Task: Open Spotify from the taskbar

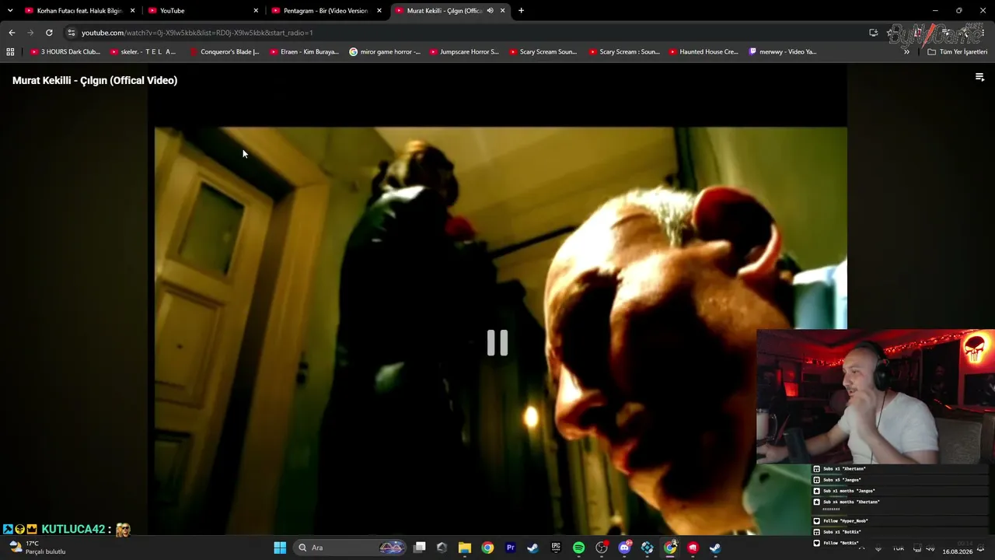Action: click(578, 548)
